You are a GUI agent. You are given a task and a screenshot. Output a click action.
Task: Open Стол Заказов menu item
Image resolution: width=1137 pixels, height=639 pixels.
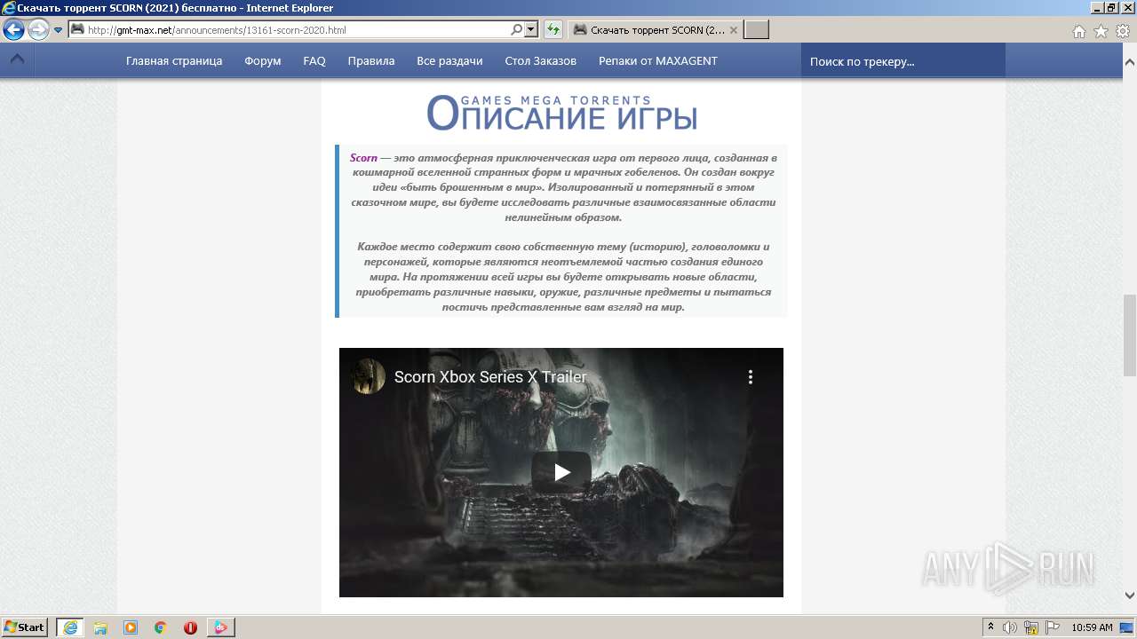click(541, 61)
